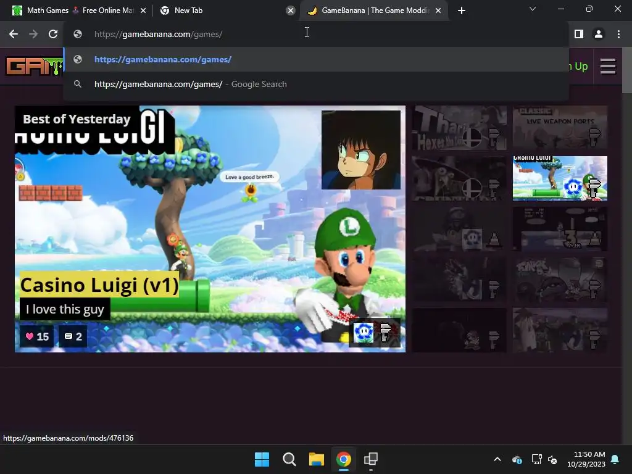Viewport: 632px width, 474px height.
Task: Click the Sign Up link
Action: point(578,66)
